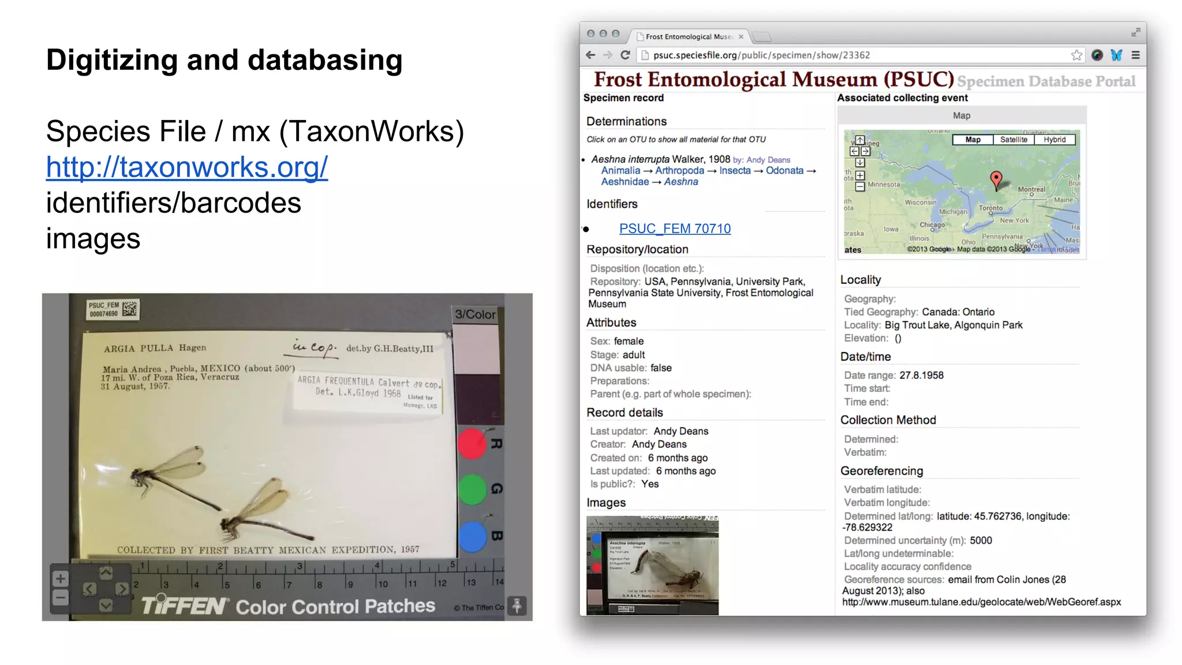Open the Aeshna specimen image thumbnail
The height and width of the screenshot is (665, 1182).
click(x=652, y=565)
